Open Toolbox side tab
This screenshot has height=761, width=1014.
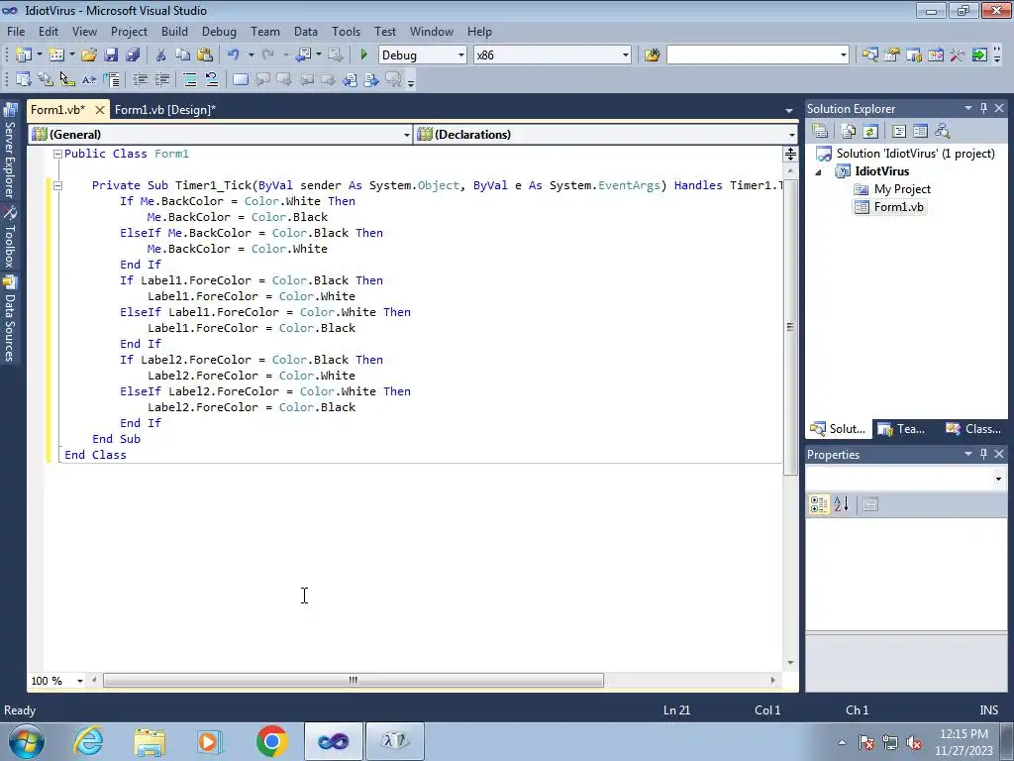coord(10,238)
